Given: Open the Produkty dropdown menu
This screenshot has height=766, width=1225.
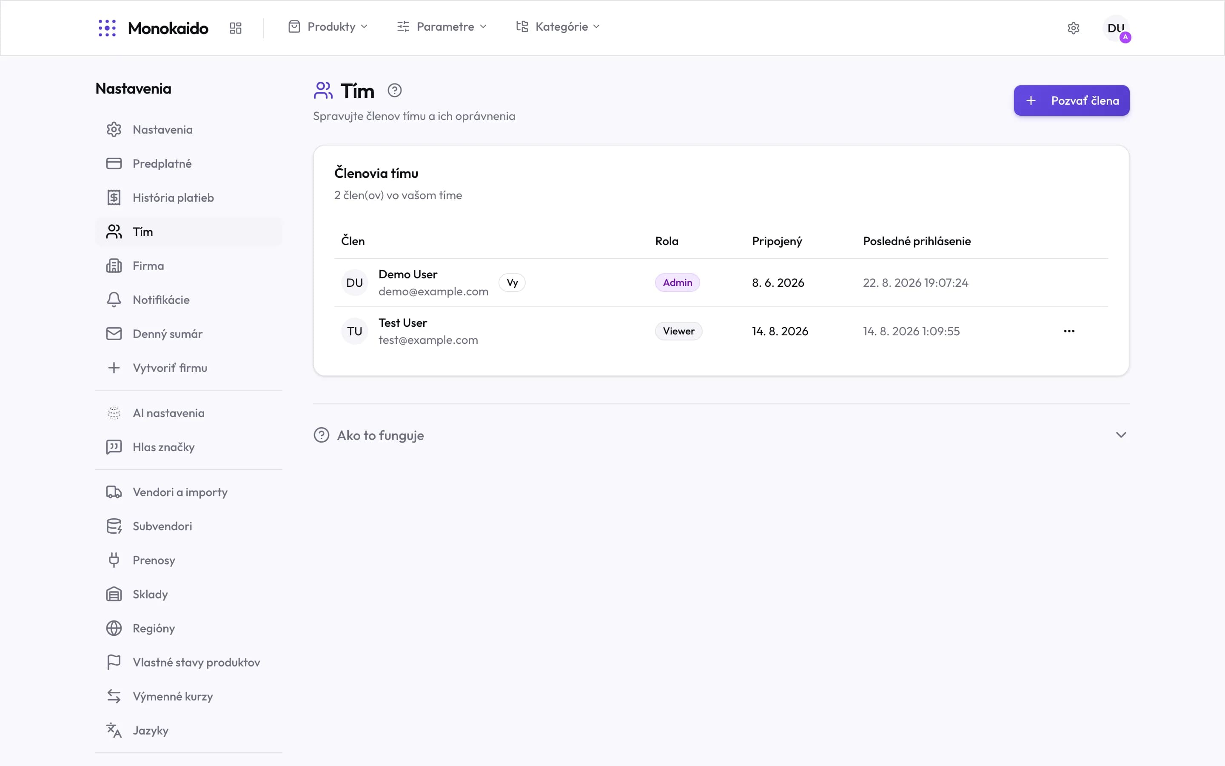Looking at the screenshot, I should click(x=328, y=27).
